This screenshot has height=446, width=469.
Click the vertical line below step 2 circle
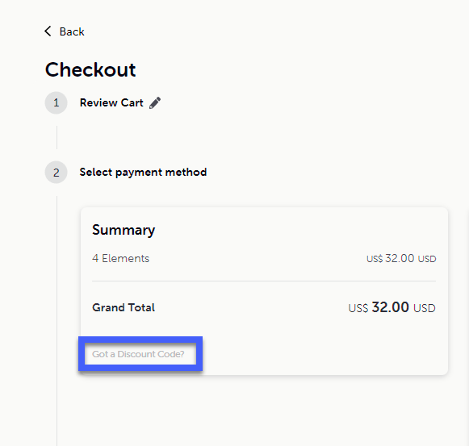tap(57, 321)
